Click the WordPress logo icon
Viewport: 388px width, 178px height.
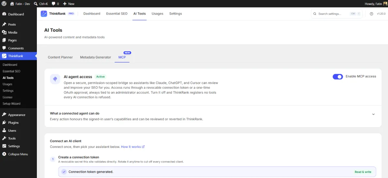[4, 4]
